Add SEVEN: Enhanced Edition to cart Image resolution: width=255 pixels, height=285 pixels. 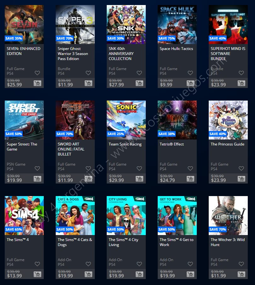(x=37, y=84)
